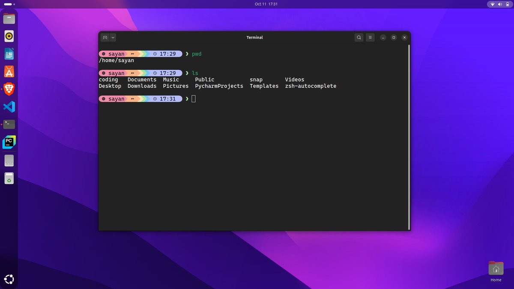Open the terminal search

[x=359, y=37]
